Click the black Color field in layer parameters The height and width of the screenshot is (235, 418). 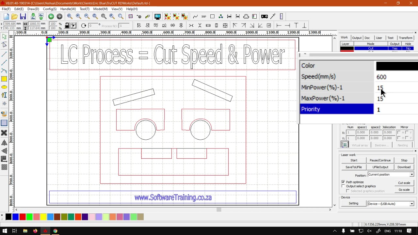click(x=397, y=66)
